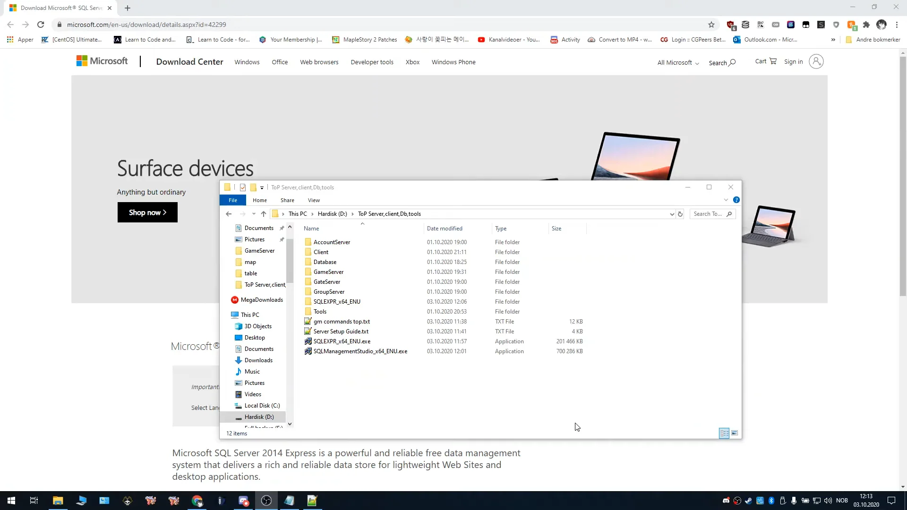Switch to large icons view layout
Screen dimensions: 907x510
pyautogui.click(x=735, y=433)
